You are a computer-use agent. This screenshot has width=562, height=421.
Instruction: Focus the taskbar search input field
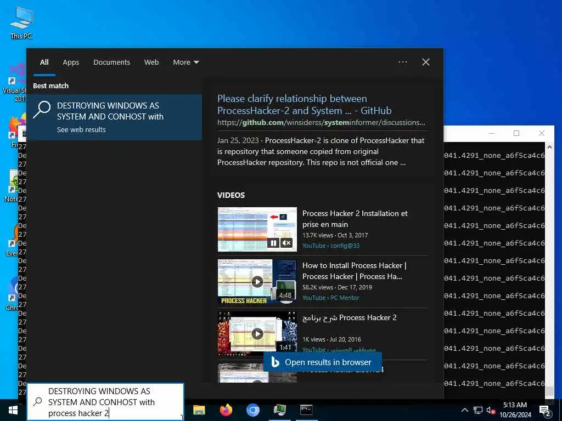[x=105, y=402]
